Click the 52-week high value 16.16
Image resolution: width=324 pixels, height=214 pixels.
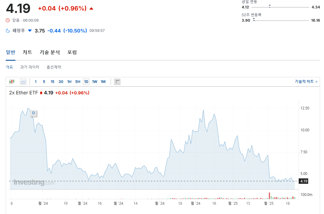click(316, 20)
